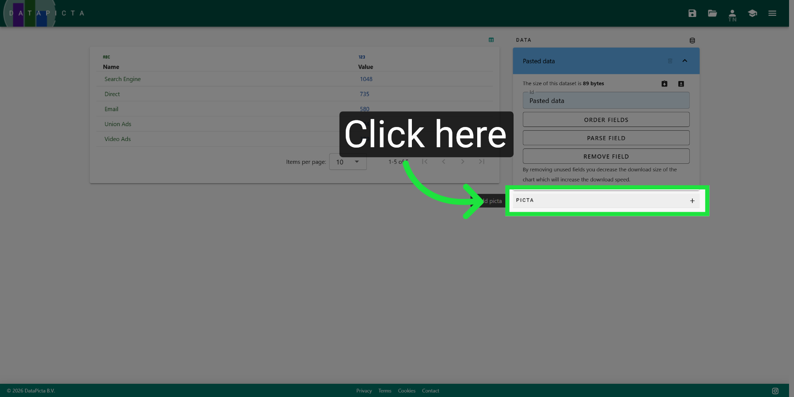Open the TN user account icon
The width and height of the screenshot is (794, 397).
point(732,14)
